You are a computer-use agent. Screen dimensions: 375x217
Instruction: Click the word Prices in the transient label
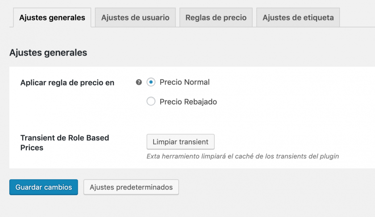pyautogui.click(x=32, y=148)
